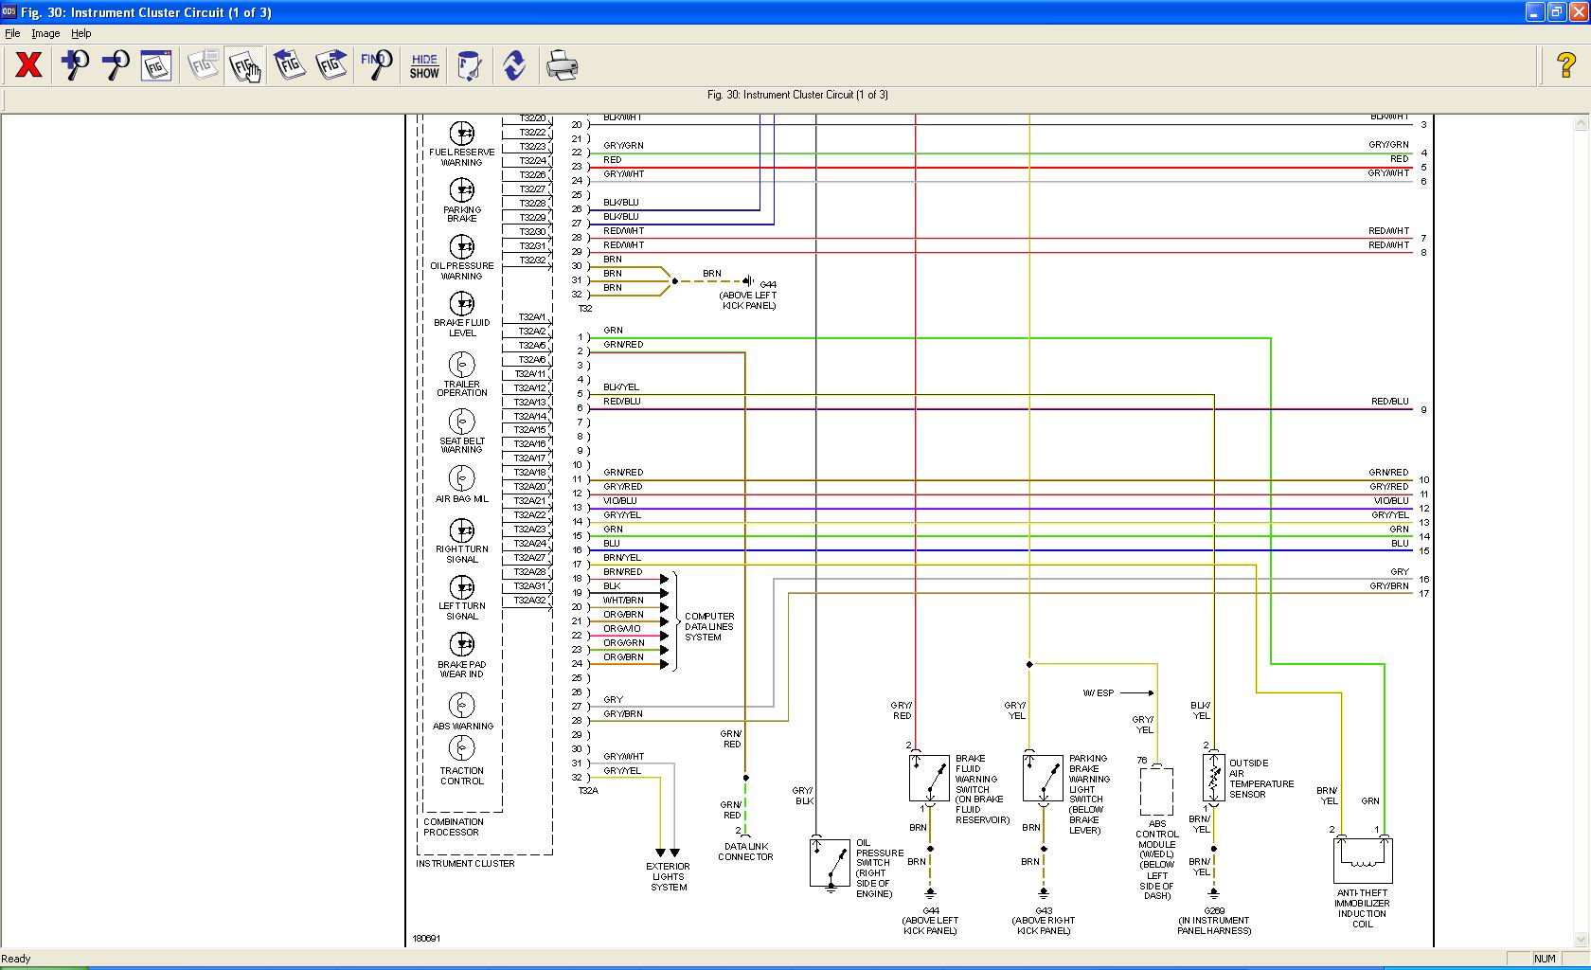Open the Image menu
1591x970 pixels.
[x=45, y=33]
